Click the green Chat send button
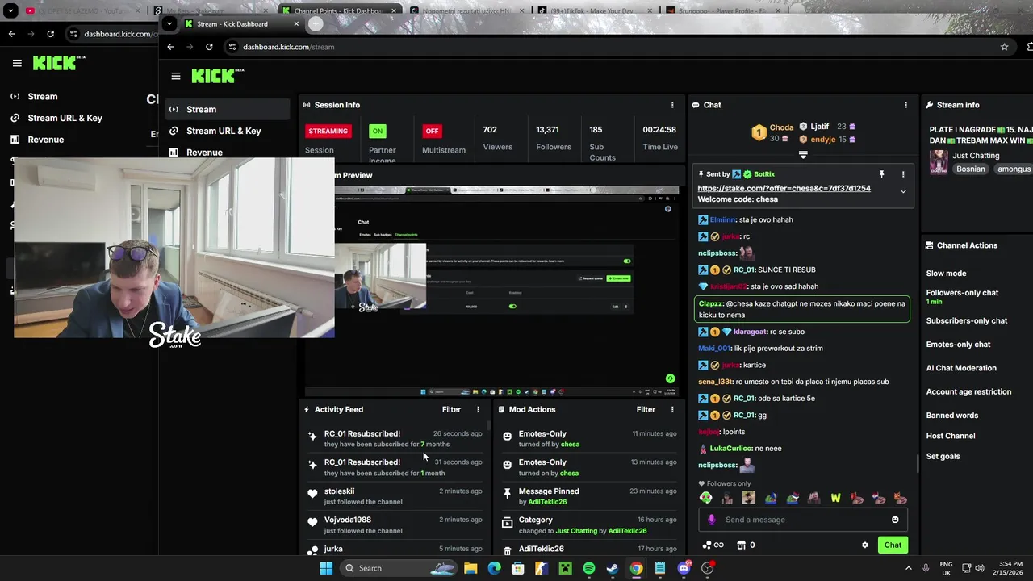The height and width of the screenshot is (581, 1033). click(893, 545)
